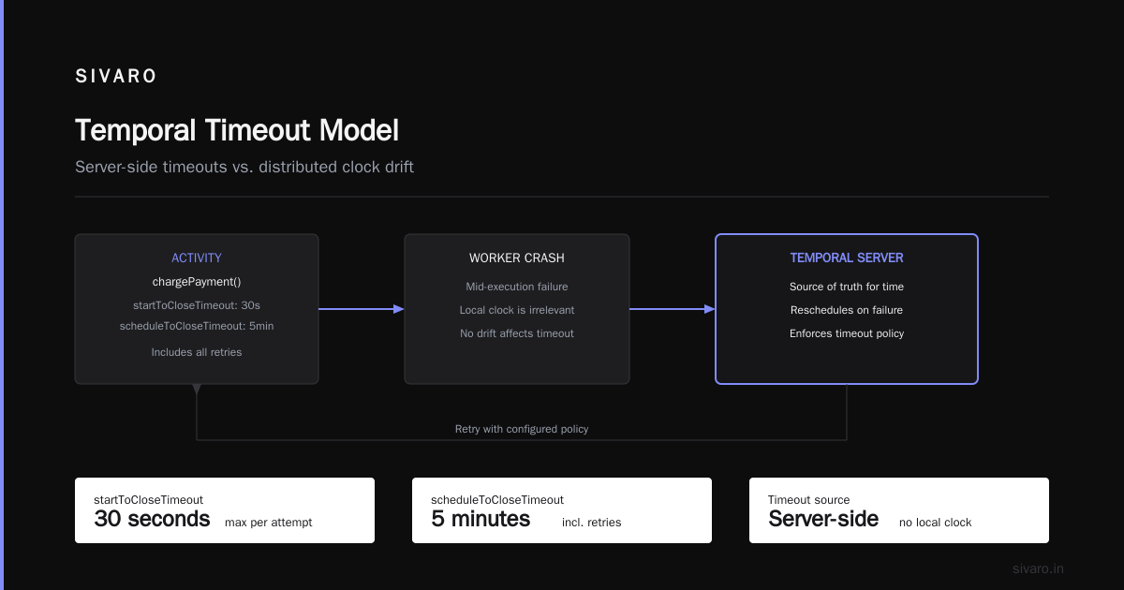Image resolution: width=1124 pixels, height=590 pixels.
Task: Select the TEMPORAL SERVER heading
Action: click(847, 258)
